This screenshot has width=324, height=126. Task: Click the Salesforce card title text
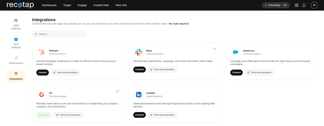point(249,51)
